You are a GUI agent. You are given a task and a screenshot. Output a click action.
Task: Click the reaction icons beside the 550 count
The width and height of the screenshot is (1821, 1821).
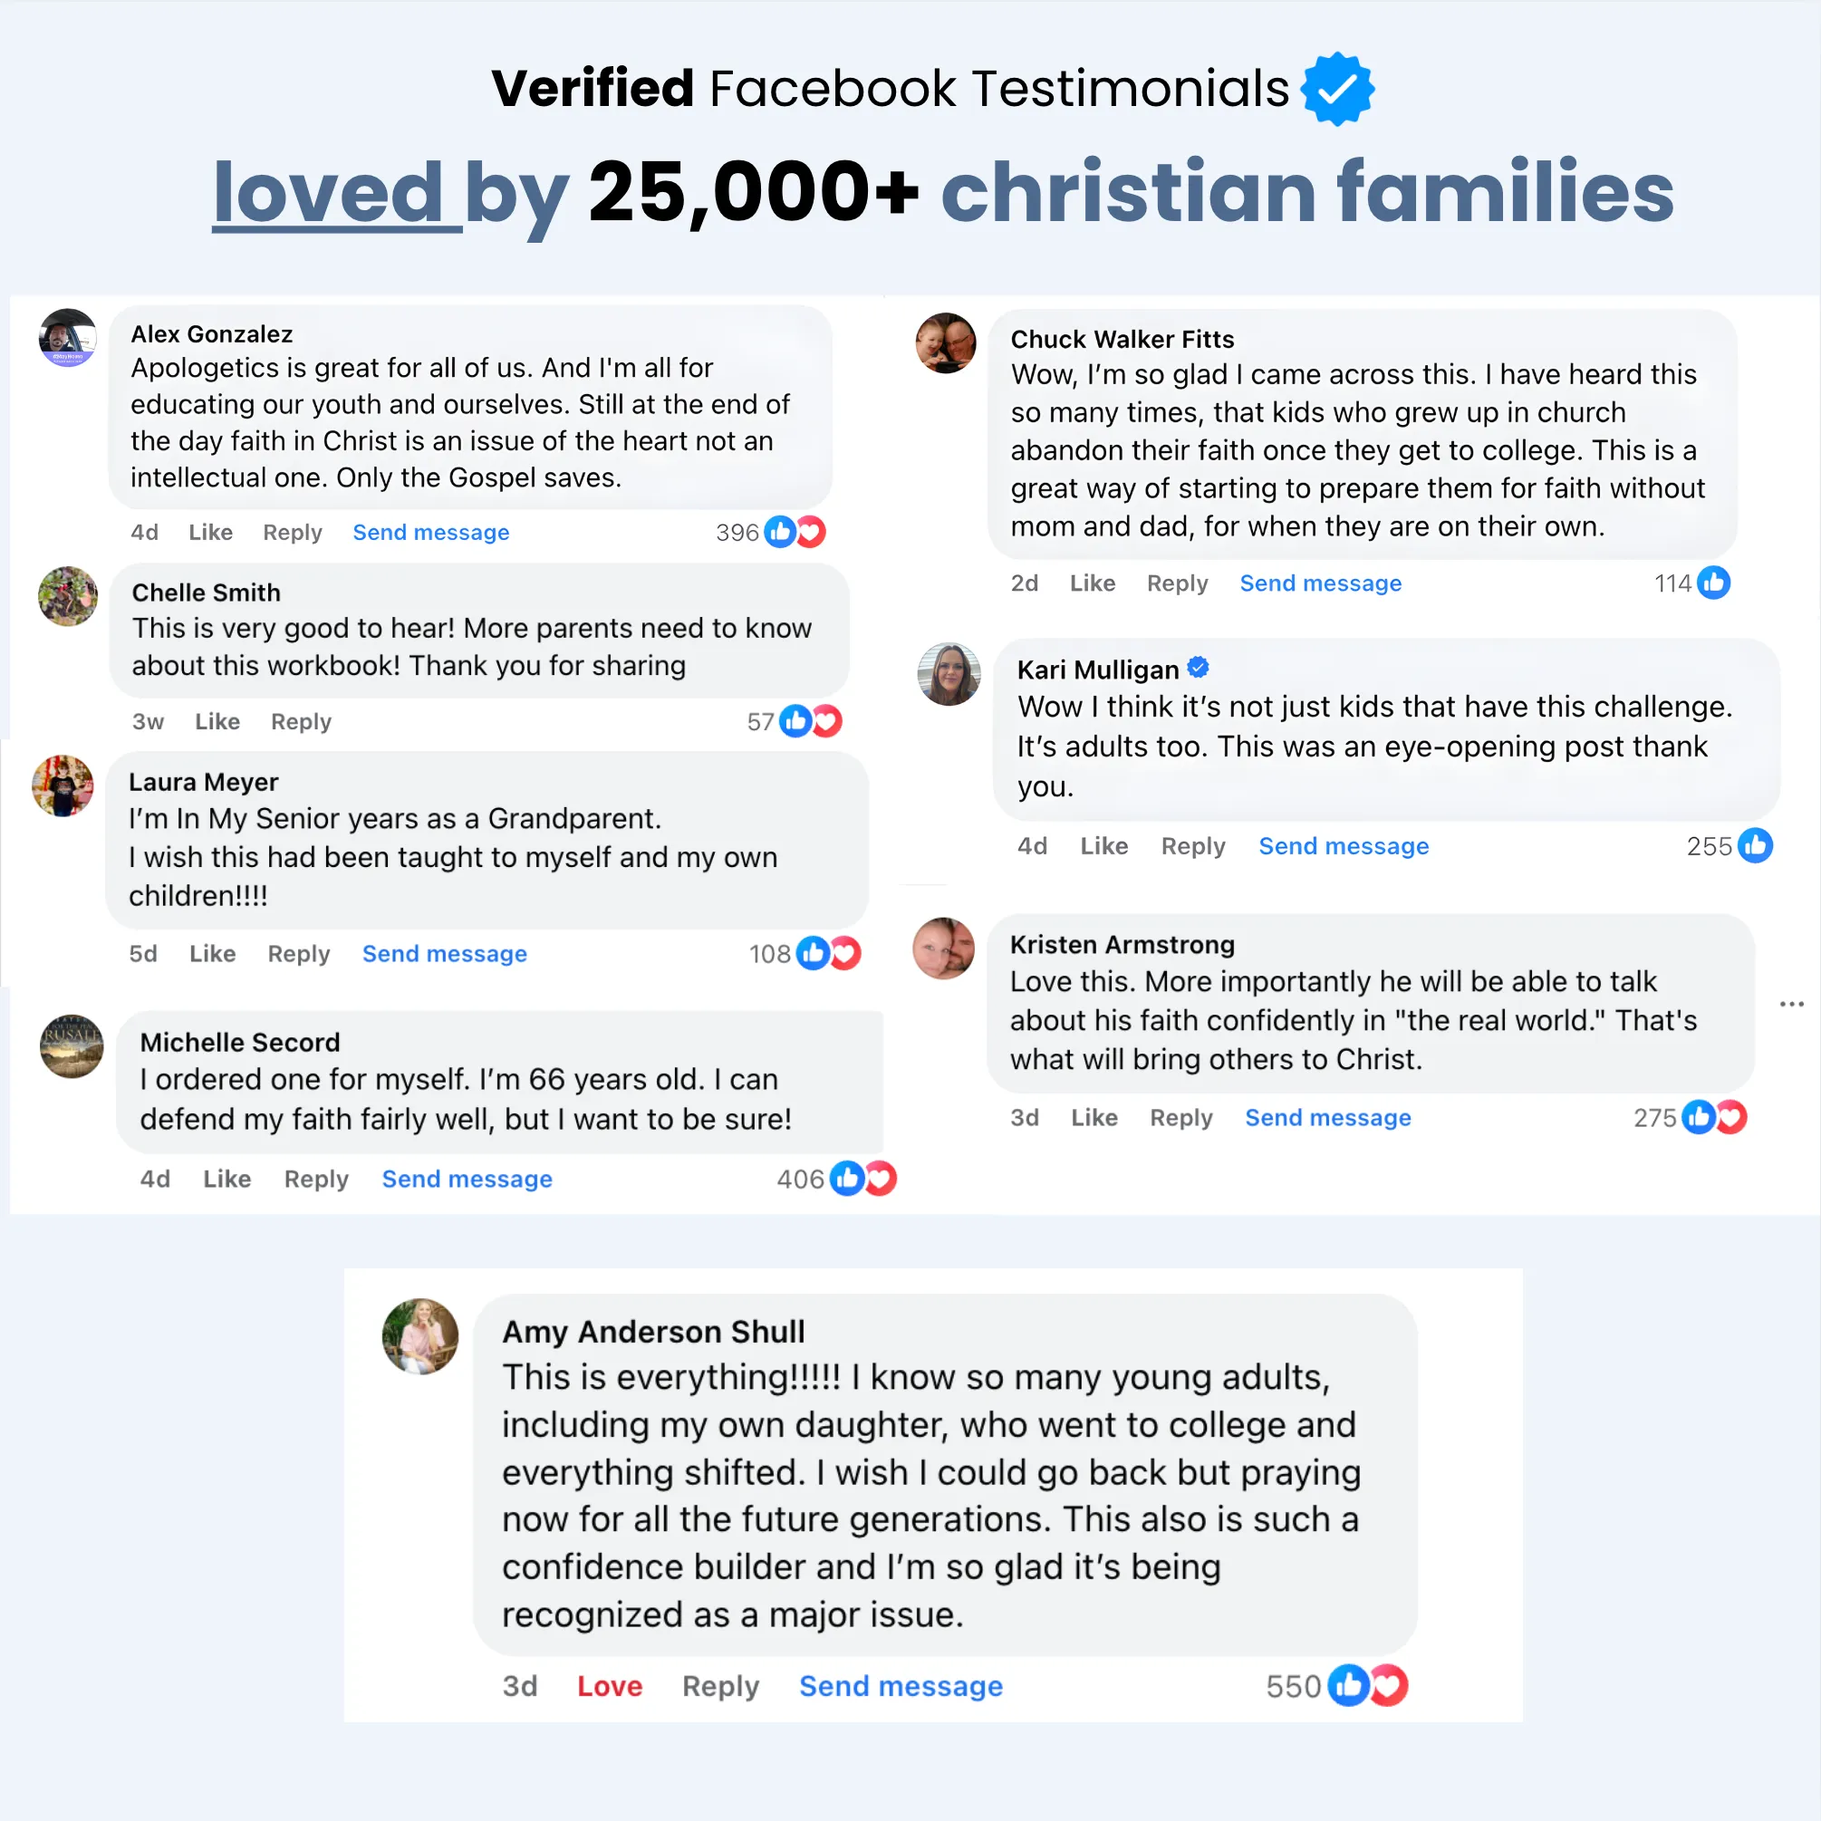coord(1367,1685)
